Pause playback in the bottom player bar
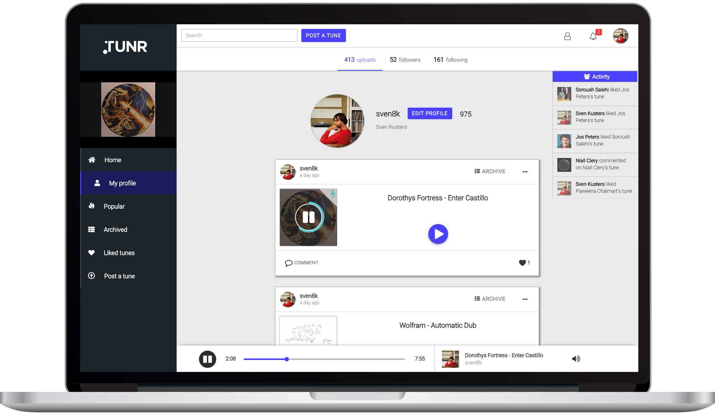The height and width of the screenshot is (416, 715). [207, 359]
